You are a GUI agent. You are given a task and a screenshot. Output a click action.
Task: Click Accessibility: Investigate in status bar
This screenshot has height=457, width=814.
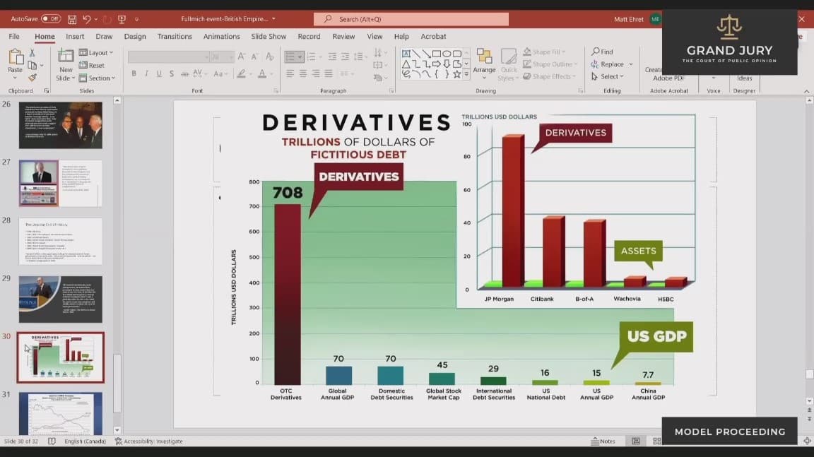tap(149, 441)
